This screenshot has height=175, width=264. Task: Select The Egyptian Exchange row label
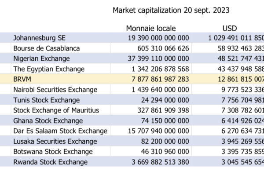click(x=49, y=69)
